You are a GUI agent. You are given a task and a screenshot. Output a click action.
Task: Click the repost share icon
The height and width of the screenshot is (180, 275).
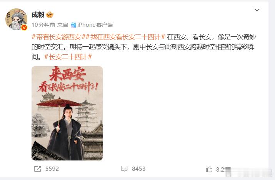37,169
